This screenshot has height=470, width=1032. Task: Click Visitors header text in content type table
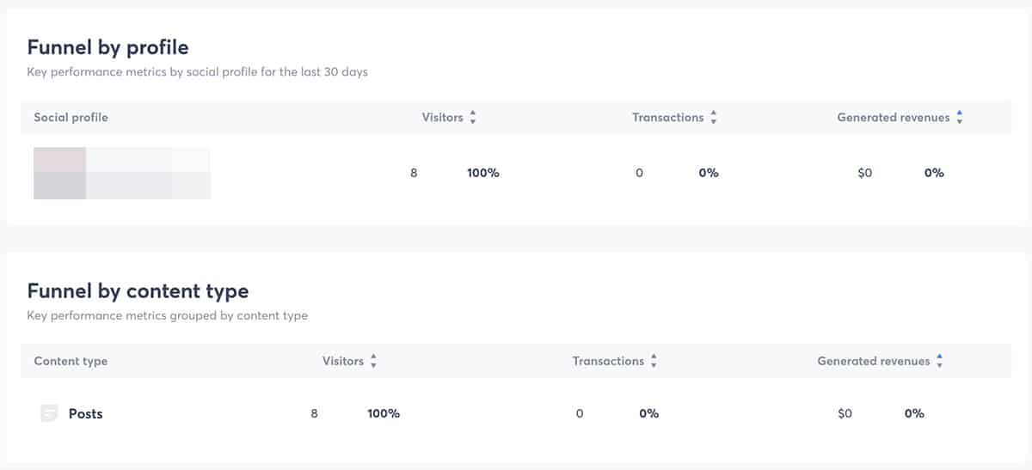click(x=343, y=361)
